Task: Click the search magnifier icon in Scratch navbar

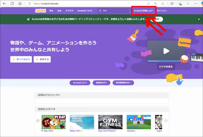Action: point(100,11)
